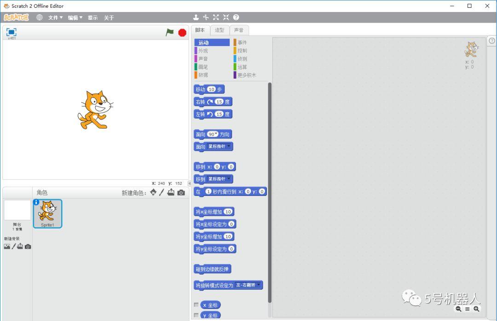This screenshot has height=321, width=497.
Task: Open the 提示 menu
Action: tap(92, 18)
